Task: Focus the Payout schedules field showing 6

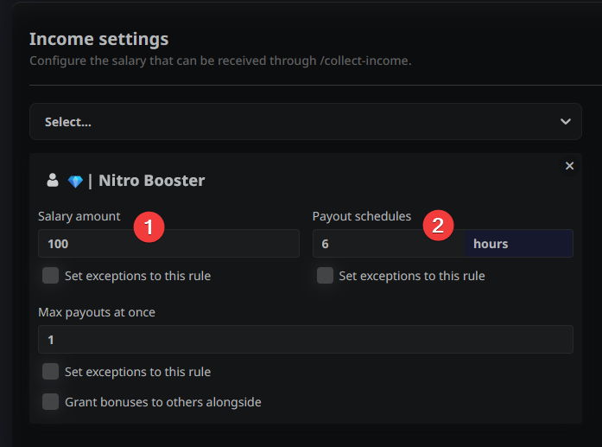Action: 389,244
